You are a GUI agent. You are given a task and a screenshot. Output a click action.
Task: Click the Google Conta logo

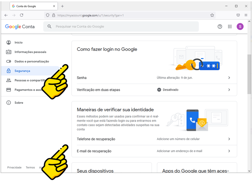[20, 27]
